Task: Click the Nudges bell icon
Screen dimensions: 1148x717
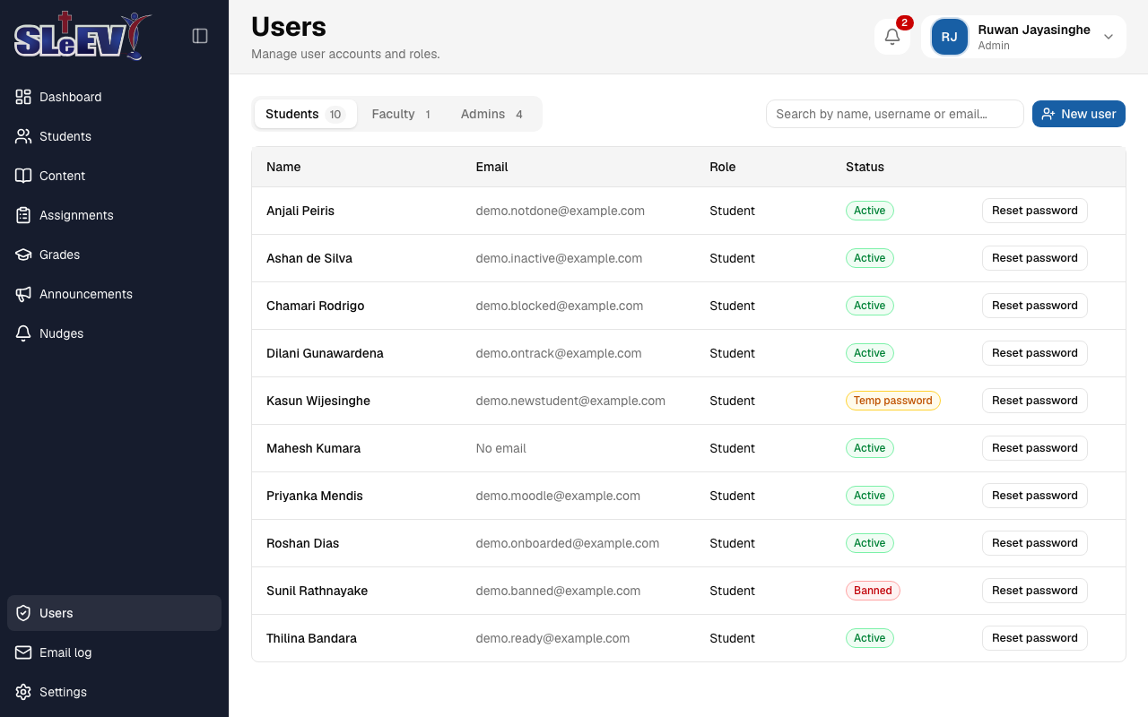Action: point(23,333)
